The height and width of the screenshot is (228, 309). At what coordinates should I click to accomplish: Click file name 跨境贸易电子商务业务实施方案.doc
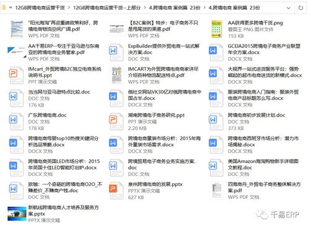point(162,164)
